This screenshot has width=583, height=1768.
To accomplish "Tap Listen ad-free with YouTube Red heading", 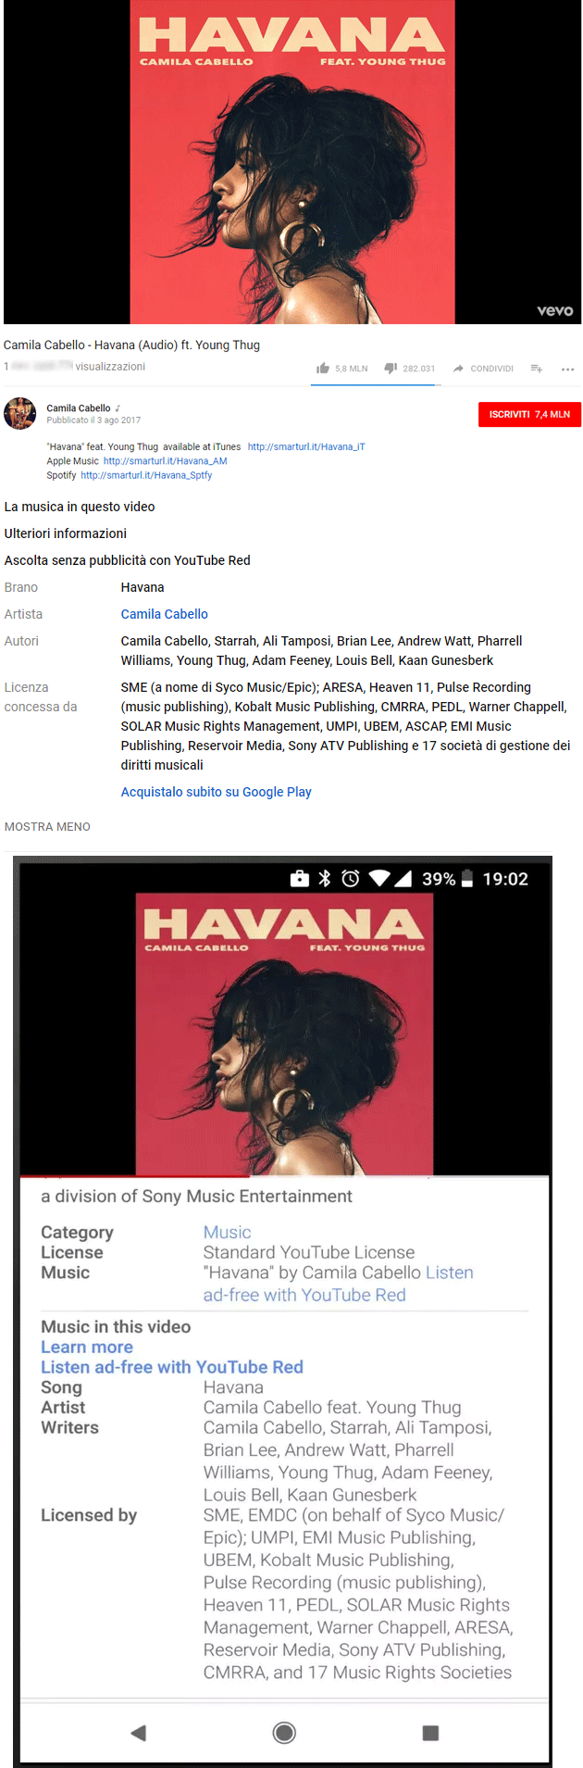I will tap(172, 1367).
